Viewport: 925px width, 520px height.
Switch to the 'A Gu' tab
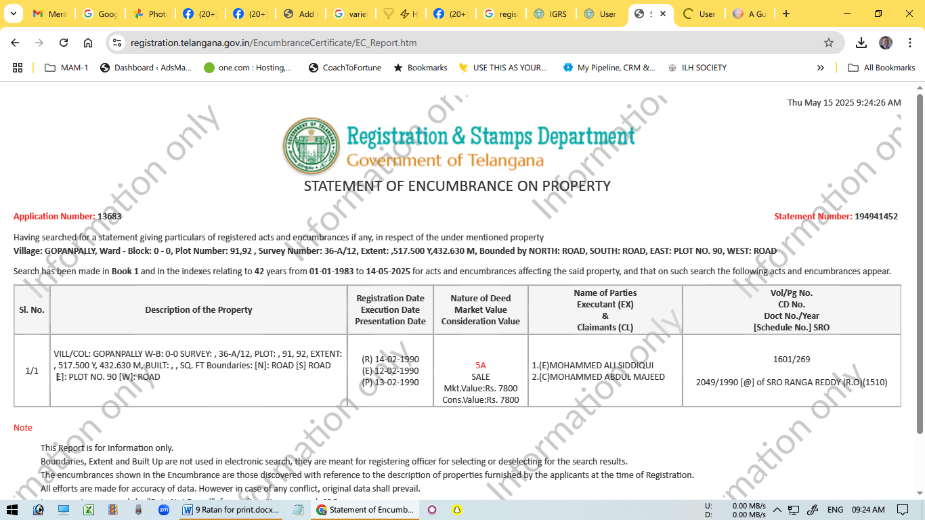pyautogui.click(x=749, y=14)
